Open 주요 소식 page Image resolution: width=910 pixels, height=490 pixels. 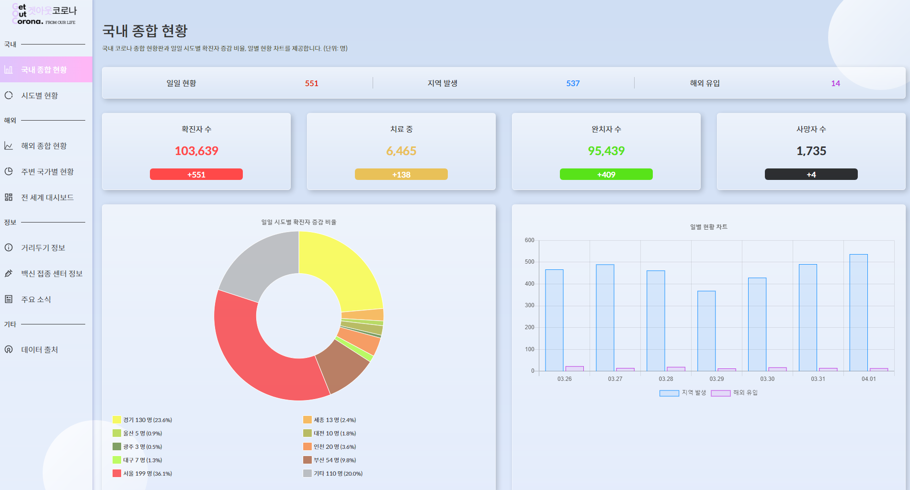[46, 299]
